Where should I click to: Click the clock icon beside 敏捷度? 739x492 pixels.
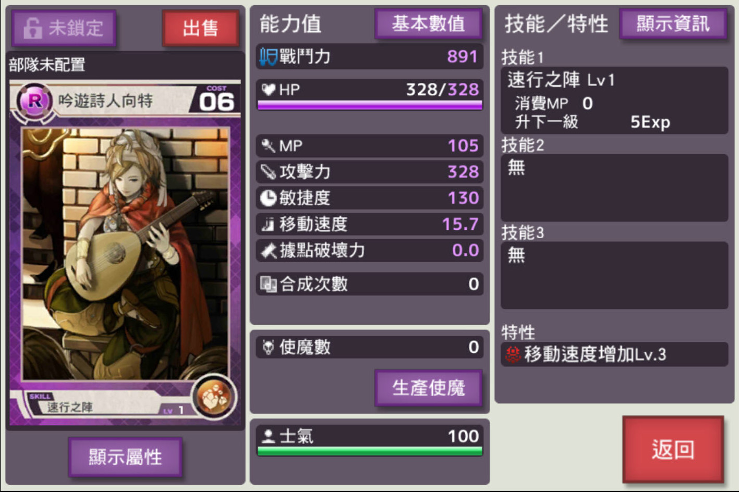(268, 198)
